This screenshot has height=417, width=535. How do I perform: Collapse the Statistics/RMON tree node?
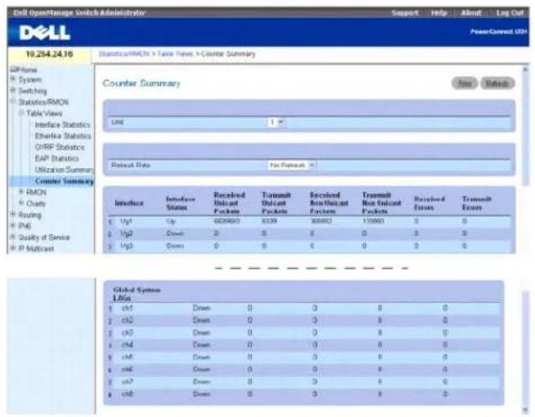13,102
